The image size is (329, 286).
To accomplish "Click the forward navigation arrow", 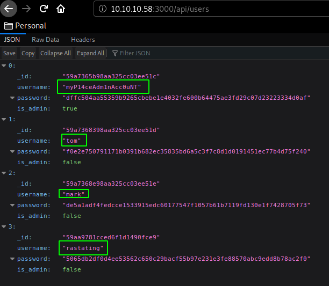I will point(26,9).
